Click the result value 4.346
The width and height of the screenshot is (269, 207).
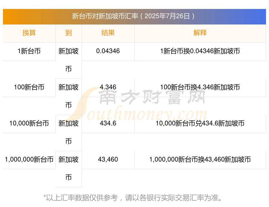pyautogui.click(x=108, y=87)
